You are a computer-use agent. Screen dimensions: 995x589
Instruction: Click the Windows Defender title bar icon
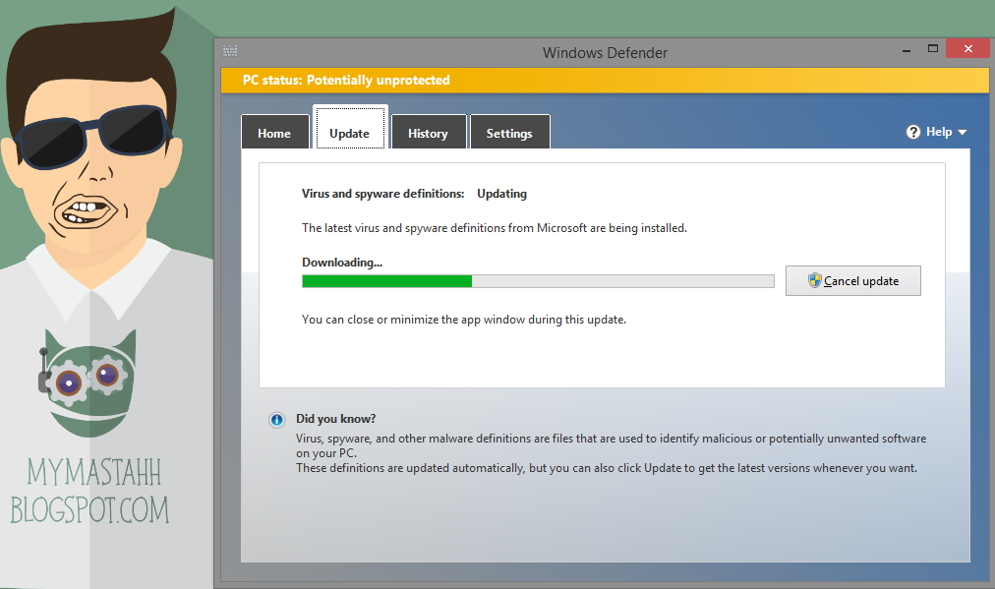[230, 50]
